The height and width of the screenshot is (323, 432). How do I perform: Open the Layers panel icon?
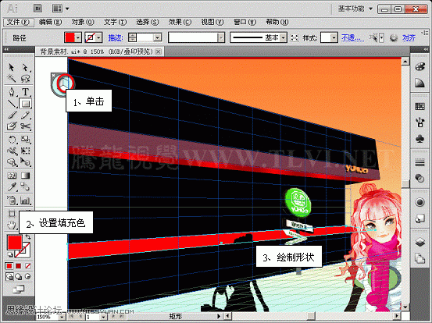420,242
